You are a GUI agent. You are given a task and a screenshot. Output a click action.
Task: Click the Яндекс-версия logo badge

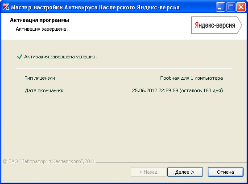click(217, 25)
